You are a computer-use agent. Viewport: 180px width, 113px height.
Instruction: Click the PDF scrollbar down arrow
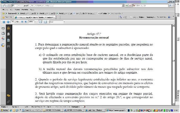pyautogui.click(x=174, y=104)
